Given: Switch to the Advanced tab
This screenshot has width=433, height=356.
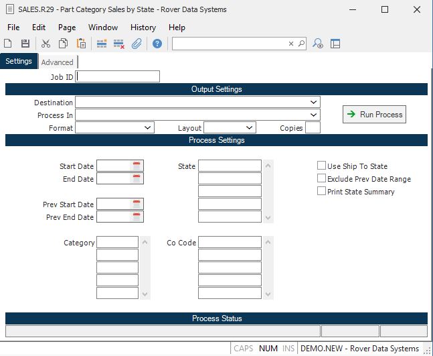Looking at the screenshot, I should (x=57, y=62).
